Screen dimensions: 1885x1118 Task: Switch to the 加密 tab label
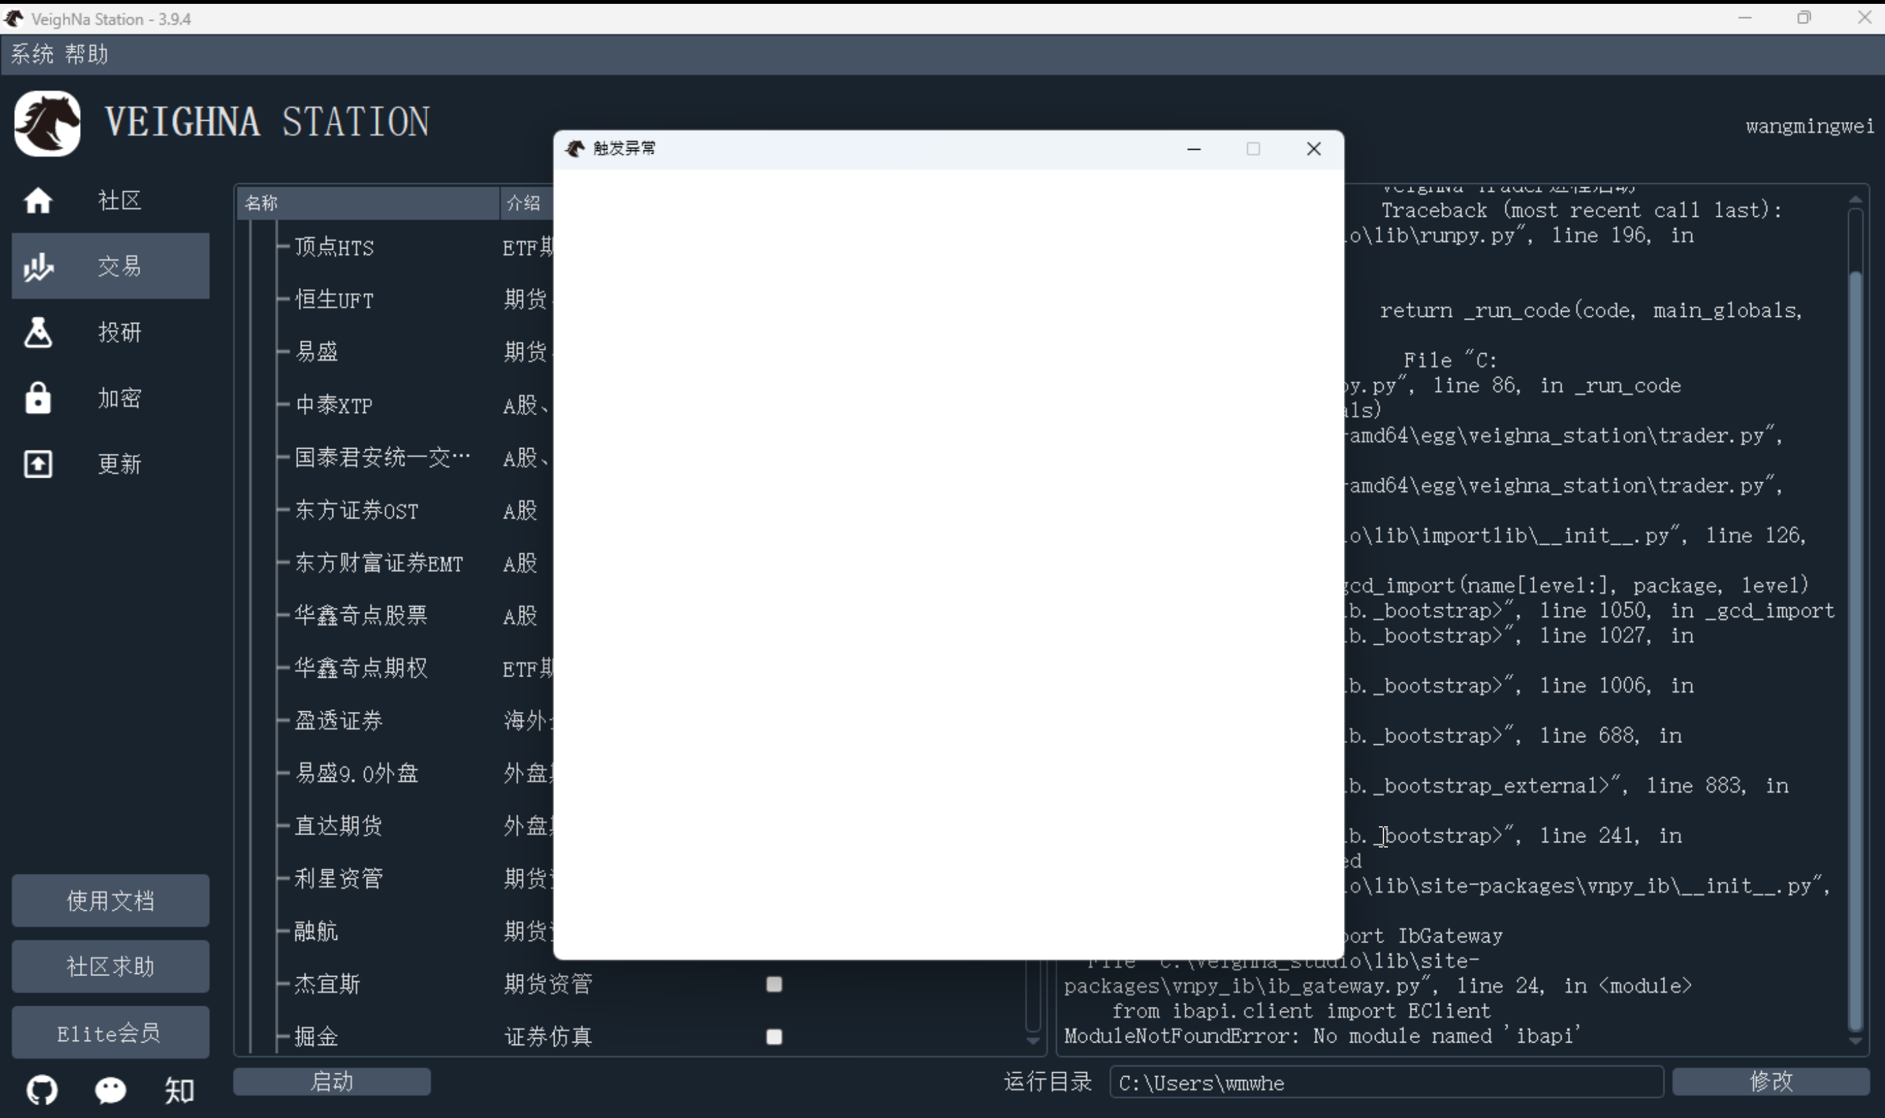120,398
